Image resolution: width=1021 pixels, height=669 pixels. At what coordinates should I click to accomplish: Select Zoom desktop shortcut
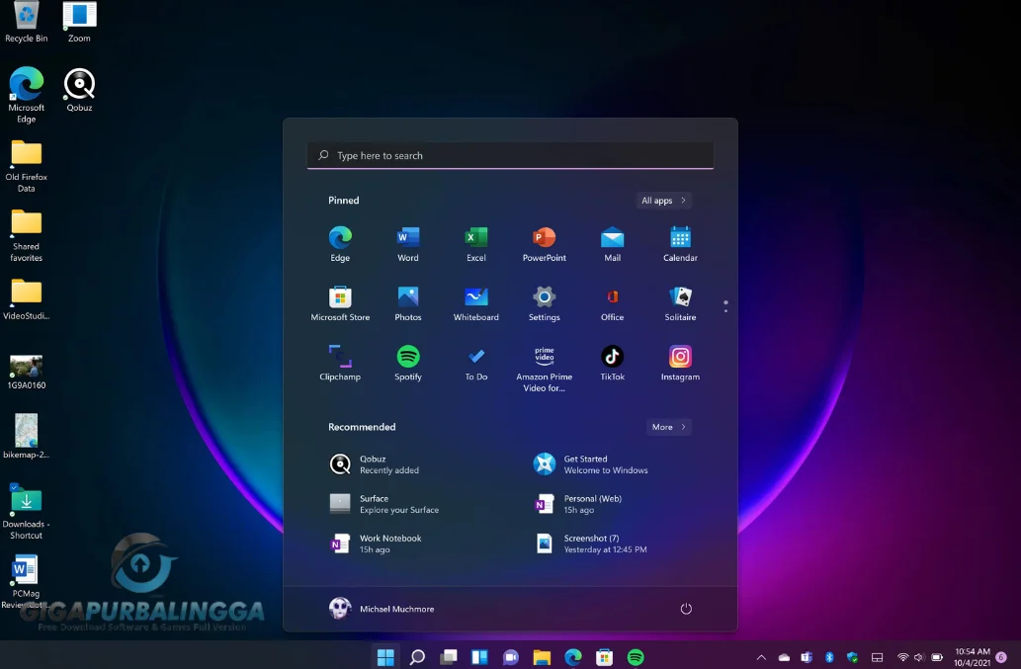tap(79, 22)
